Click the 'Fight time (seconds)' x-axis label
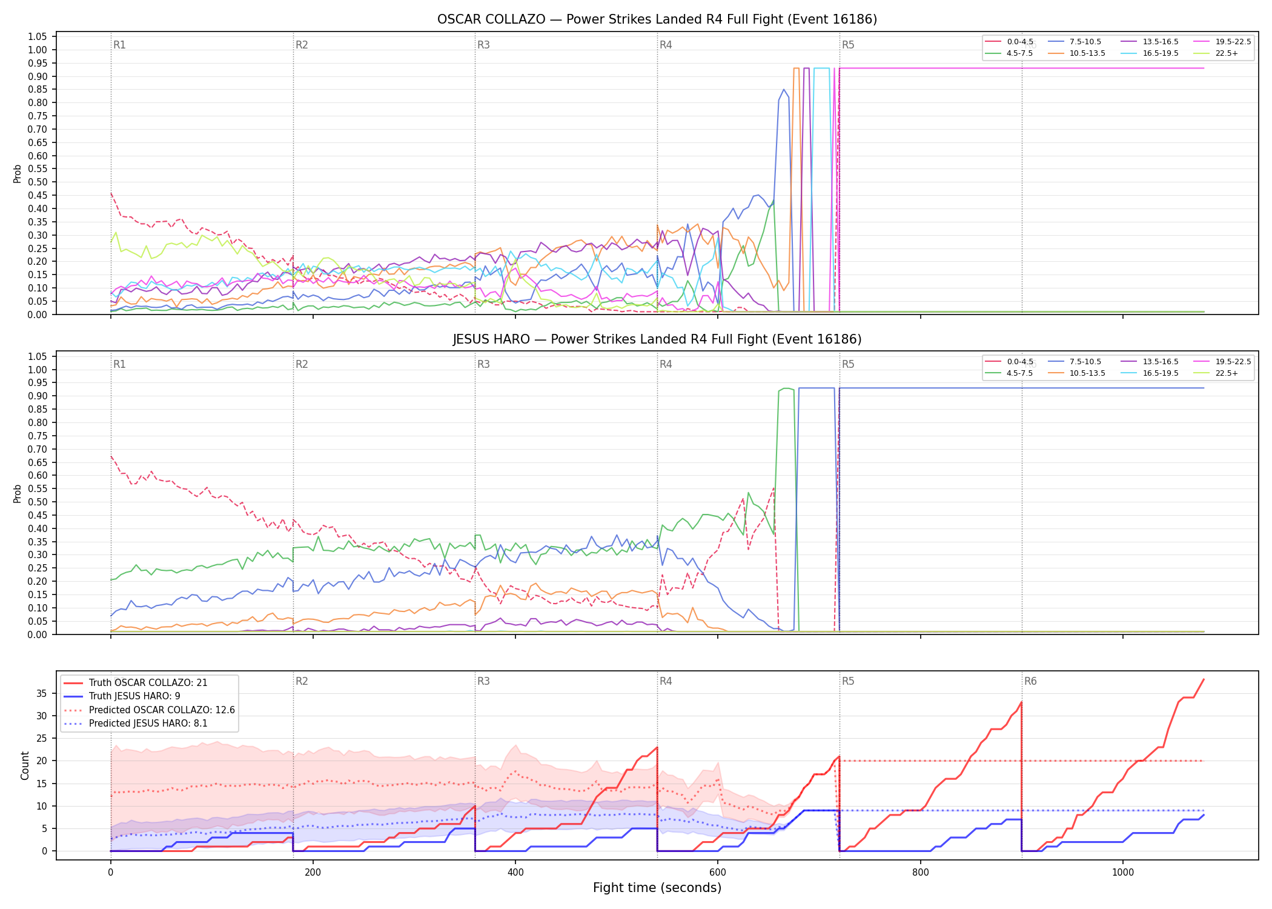1272x909 pixels. coord(657,888)
